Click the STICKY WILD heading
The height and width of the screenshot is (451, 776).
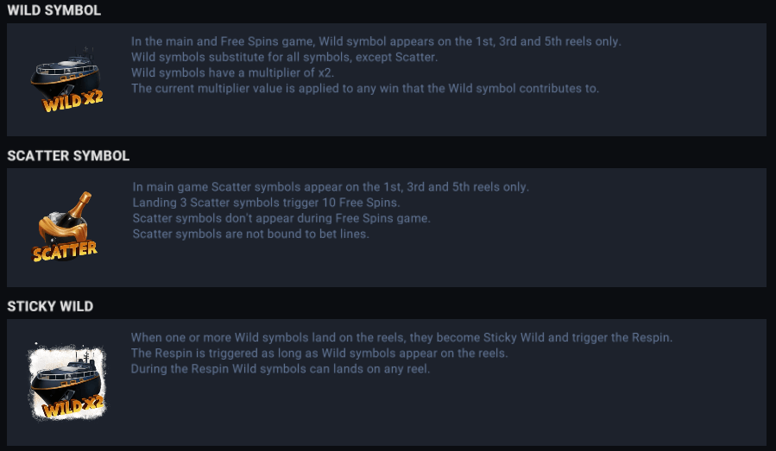50,306
